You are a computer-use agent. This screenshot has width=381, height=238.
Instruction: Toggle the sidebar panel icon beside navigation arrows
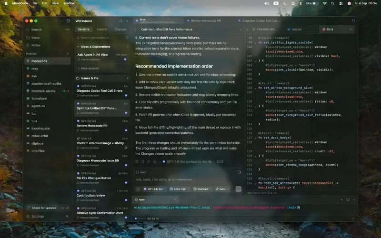click(68, 21)
